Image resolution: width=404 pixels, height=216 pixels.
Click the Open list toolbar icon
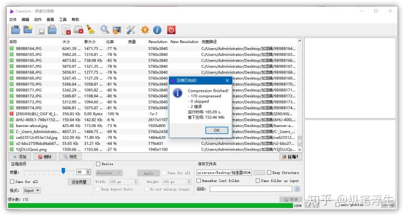[x=52, y=30]
